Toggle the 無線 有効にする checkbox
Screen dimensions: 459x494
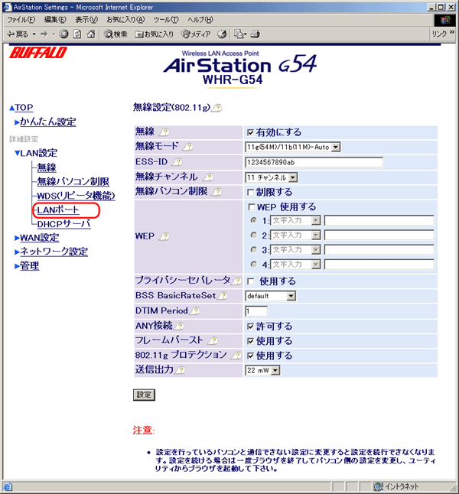click(251, 132)
